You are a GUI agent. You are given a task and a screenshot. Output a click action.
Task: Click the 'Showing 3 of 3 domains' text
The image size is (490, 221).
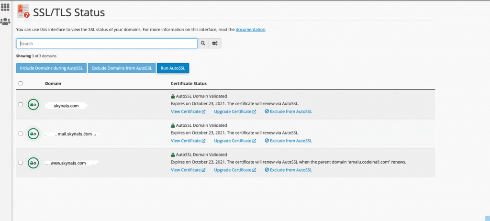[x=36, y=56]
